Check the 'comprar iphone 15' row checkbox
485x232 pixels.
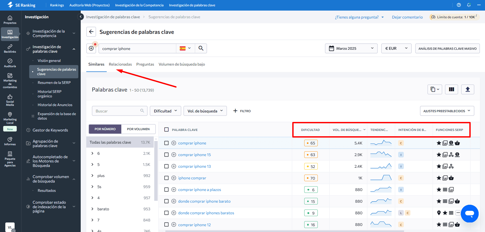(166, 155)
